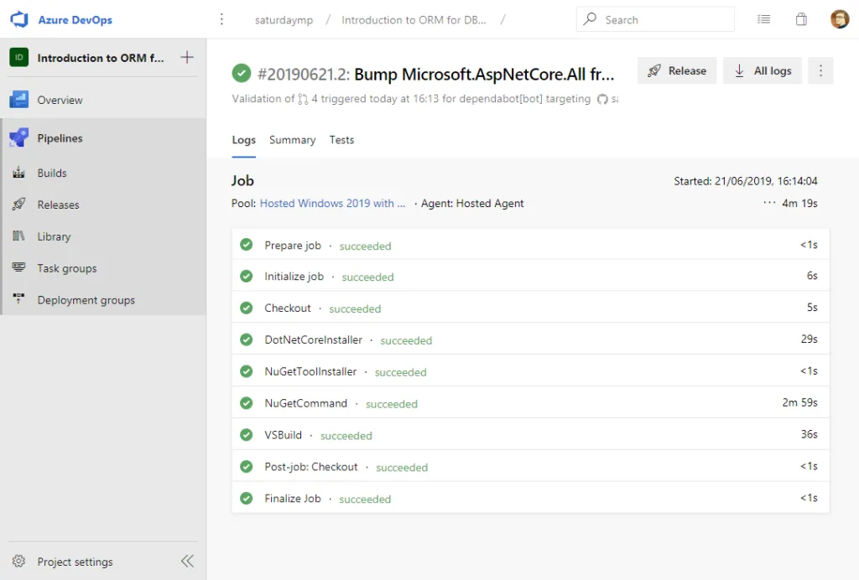Click the search magnifier icon

coord(590,19)
